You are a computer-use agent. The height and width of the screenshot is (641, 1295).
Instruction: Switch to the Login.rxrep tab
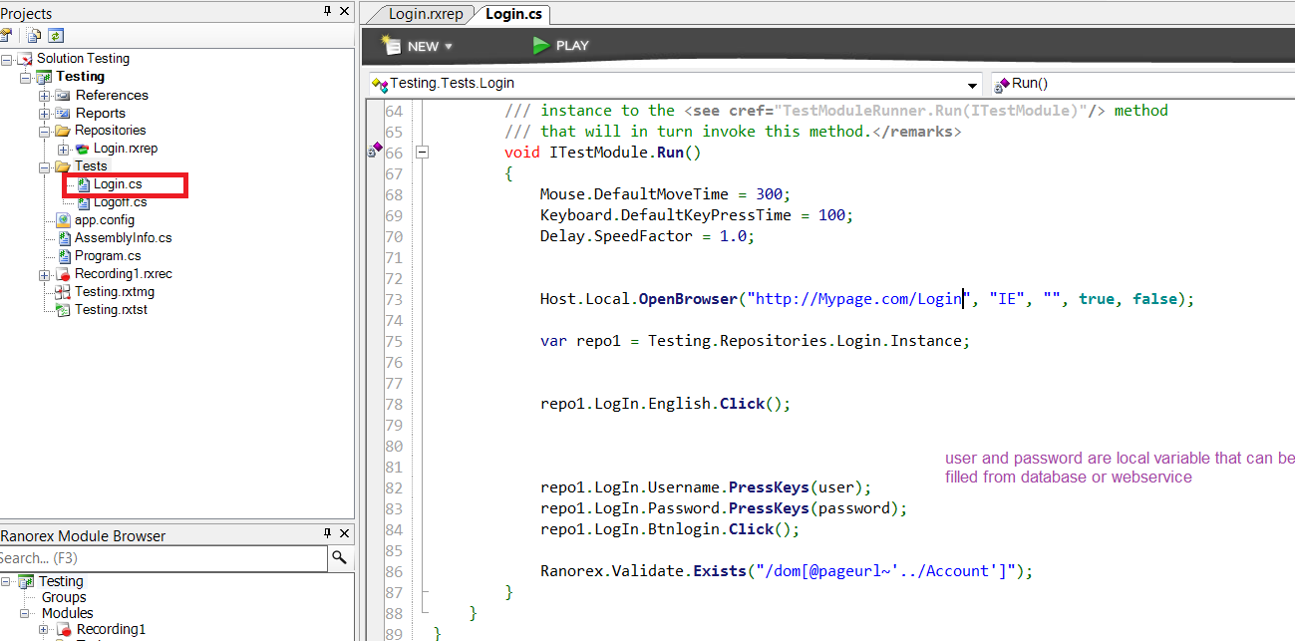pos(426,14)
